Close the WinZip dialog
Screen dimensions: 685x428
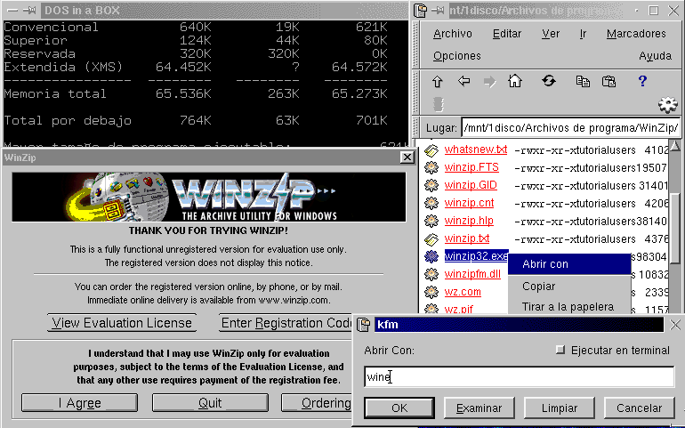407,157
